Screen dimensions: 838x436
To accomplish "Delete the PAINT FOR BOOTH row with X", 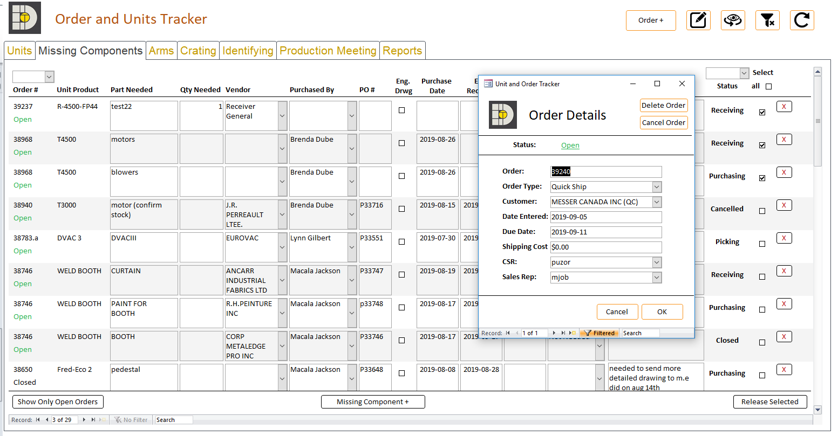I will (784, 304).
